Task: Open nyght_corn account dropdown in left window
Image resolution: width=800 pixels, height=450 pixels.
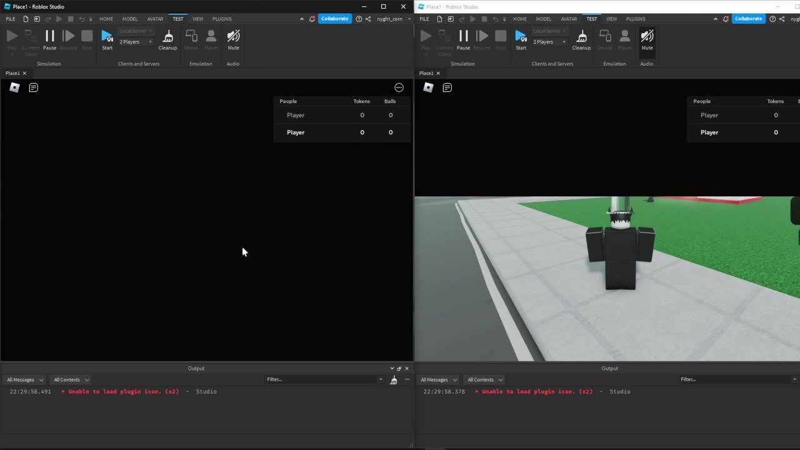Action: tap(394, 19)
